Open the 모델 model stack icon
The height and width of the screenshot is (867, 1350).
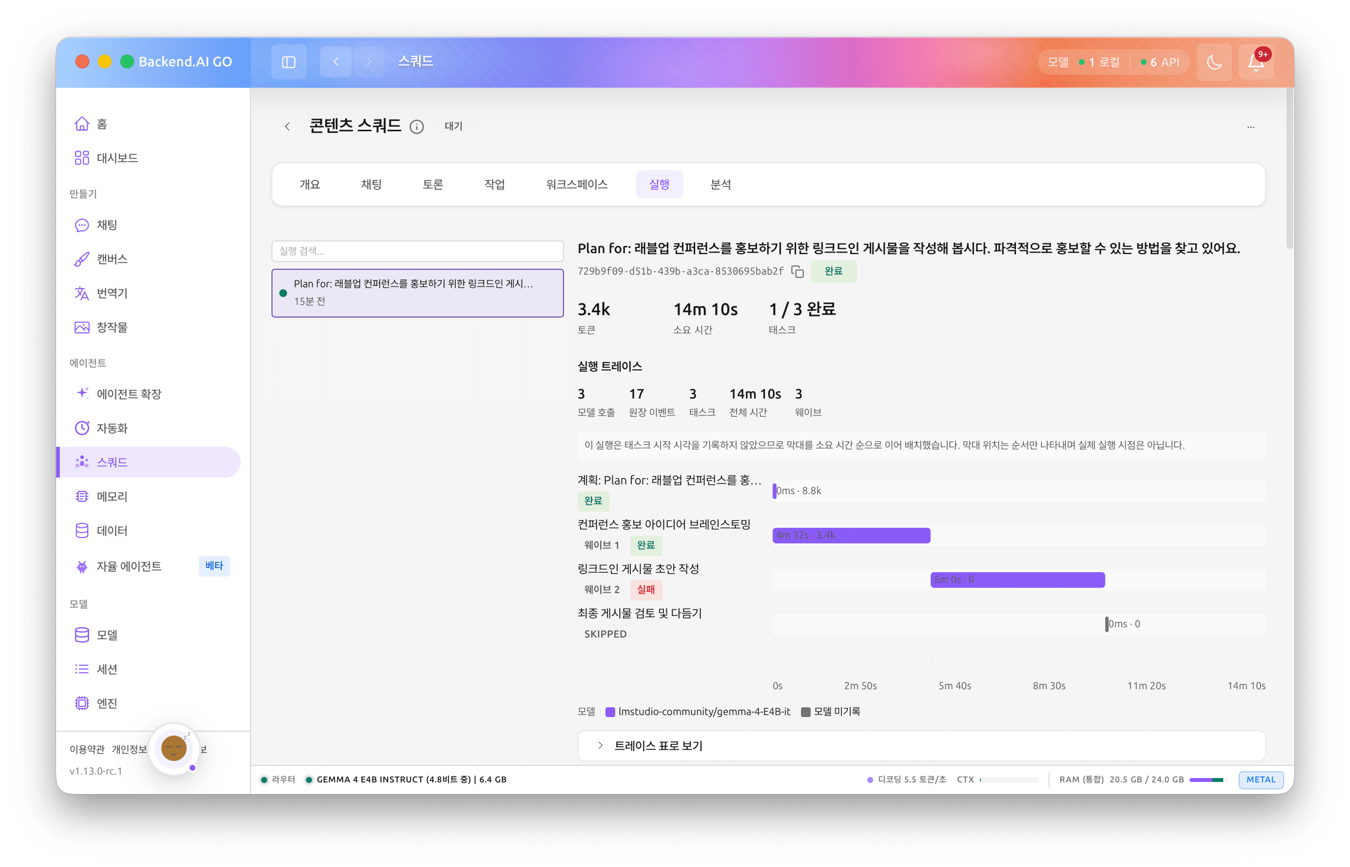coord(82,635)
